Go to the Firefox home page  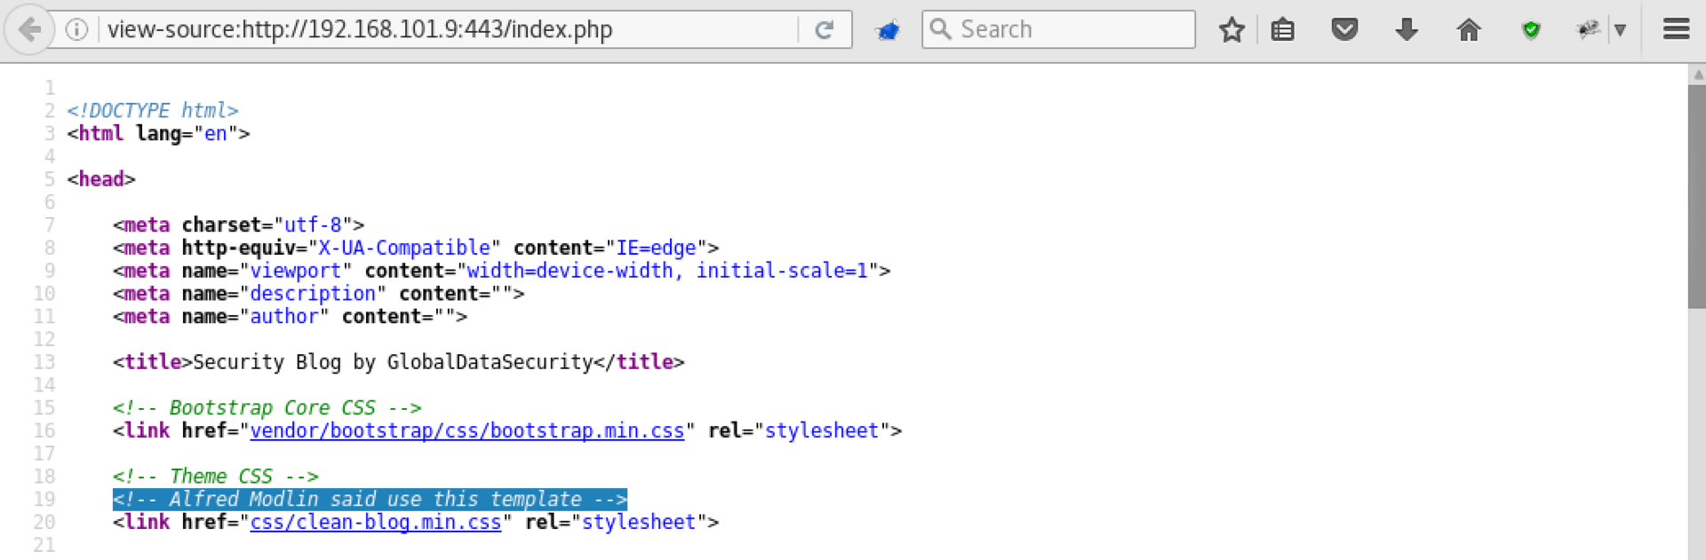[1469, 30]
